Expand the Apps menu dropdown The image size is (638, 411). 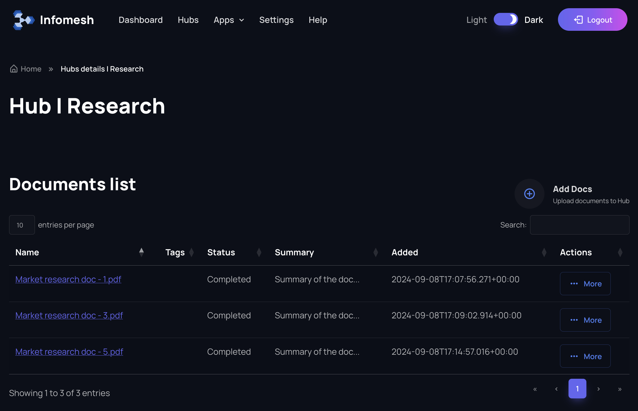tap(229, 20)
